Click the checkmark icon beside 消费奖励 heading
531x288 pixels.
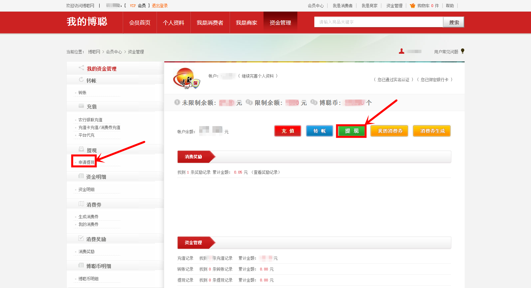coord(81,238)
